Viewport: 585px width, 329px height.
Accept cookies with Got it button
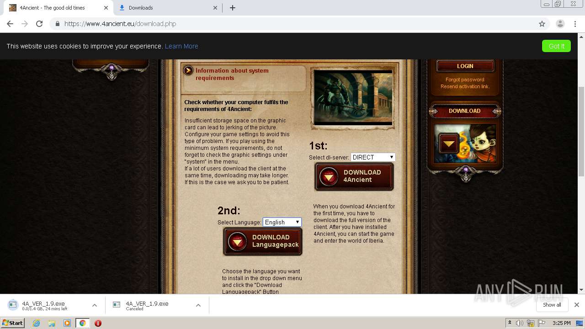click(556, 46)
